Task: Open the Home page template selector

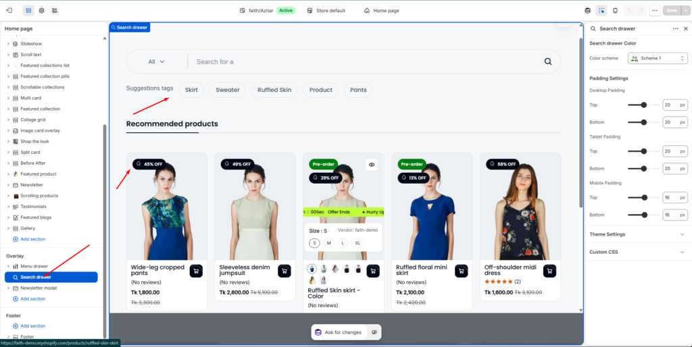Action: point(381,11)
